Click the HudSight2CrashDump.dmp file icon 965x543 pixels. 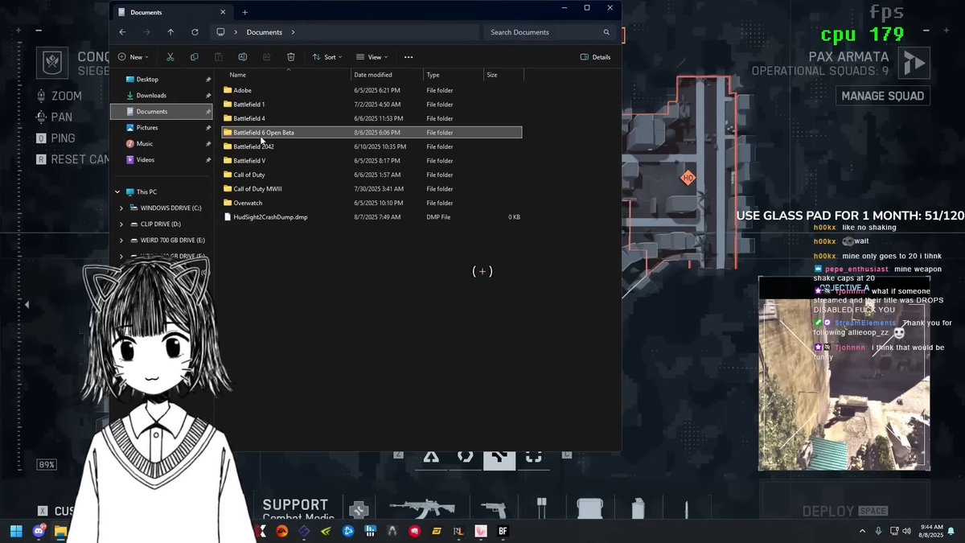[228, 216]
